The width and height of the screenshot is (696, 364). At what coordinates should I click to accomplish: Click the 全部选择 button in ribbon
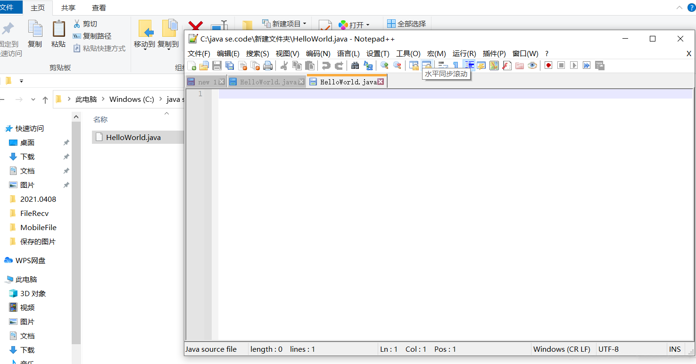(406, 24)
